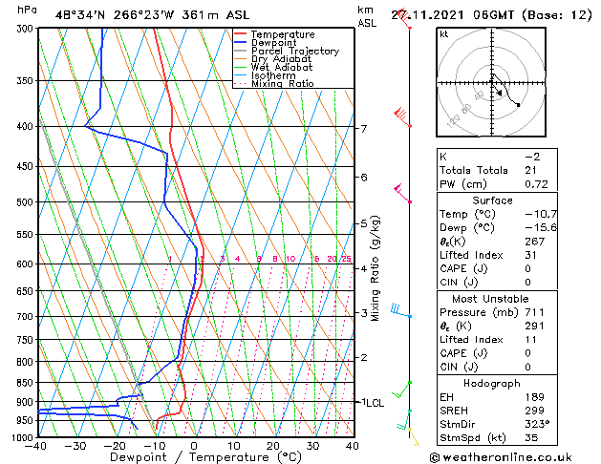Click the '300' hPa pressure level label

pyautogui.click(x=27, y=29)
